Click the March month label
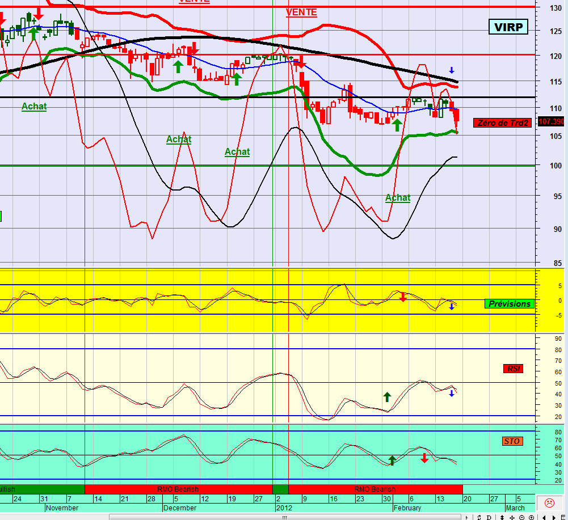568x520 pixels. pyautogui.click(x=515, y=508)
